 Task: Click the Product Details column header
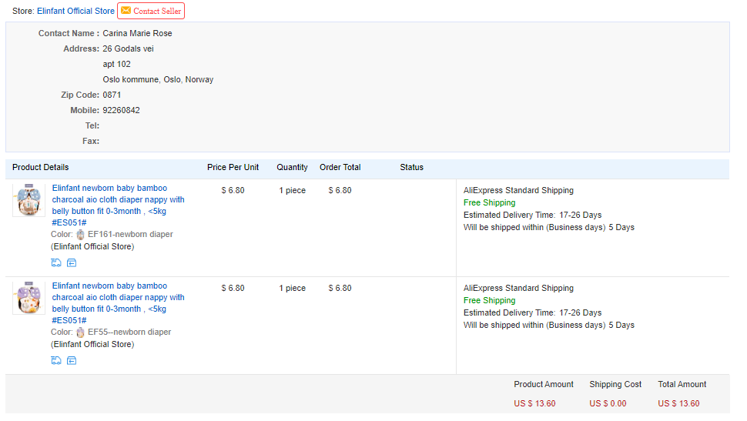click(x=41, y=167)
